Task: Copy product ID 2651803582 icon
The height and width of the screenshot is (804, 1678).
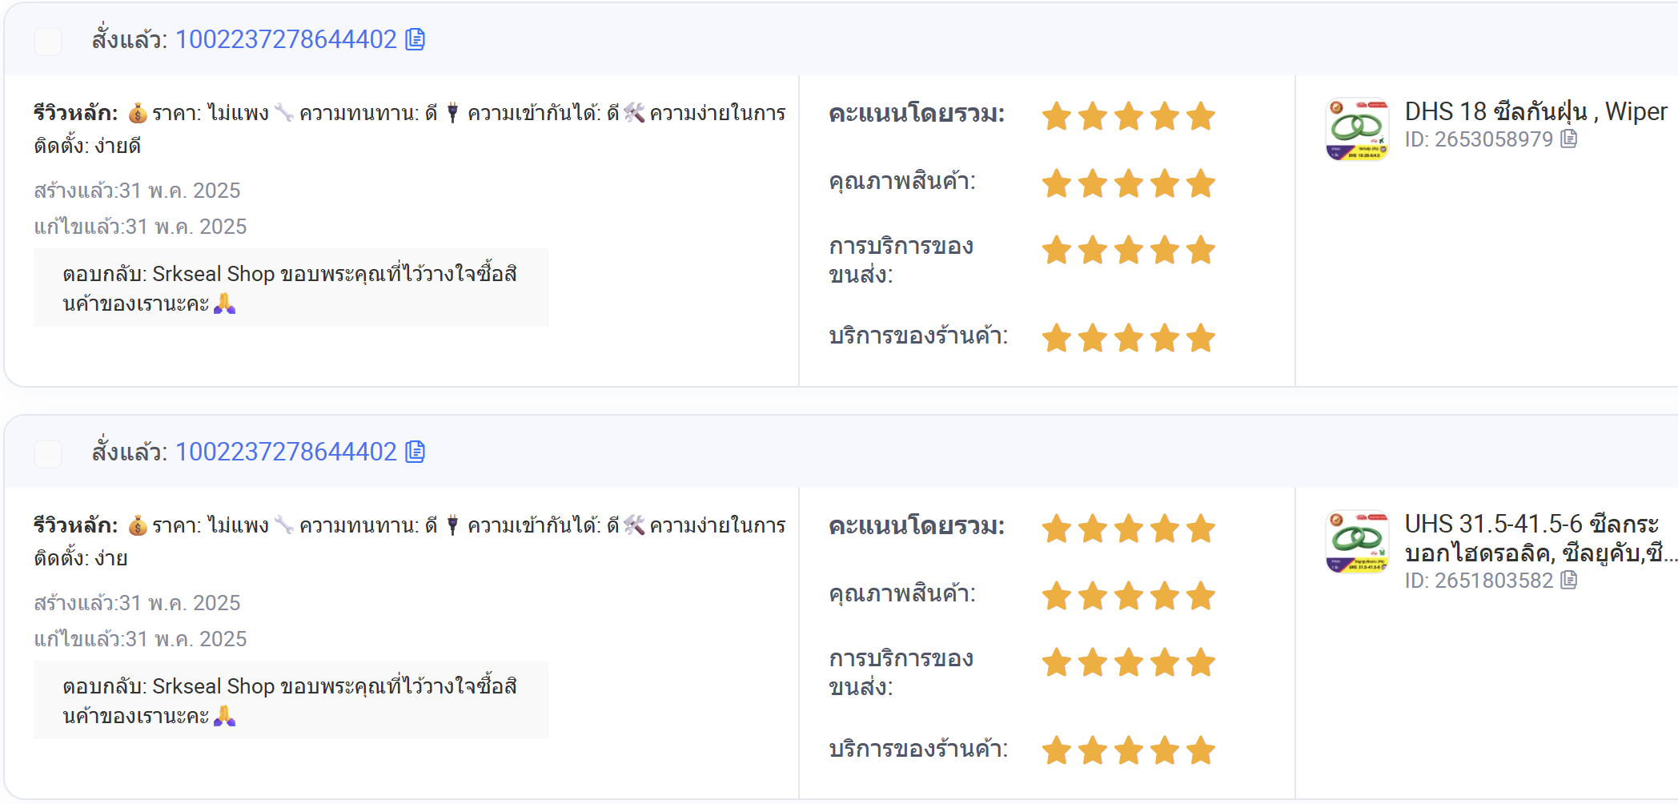Action: click(1569, 580)
